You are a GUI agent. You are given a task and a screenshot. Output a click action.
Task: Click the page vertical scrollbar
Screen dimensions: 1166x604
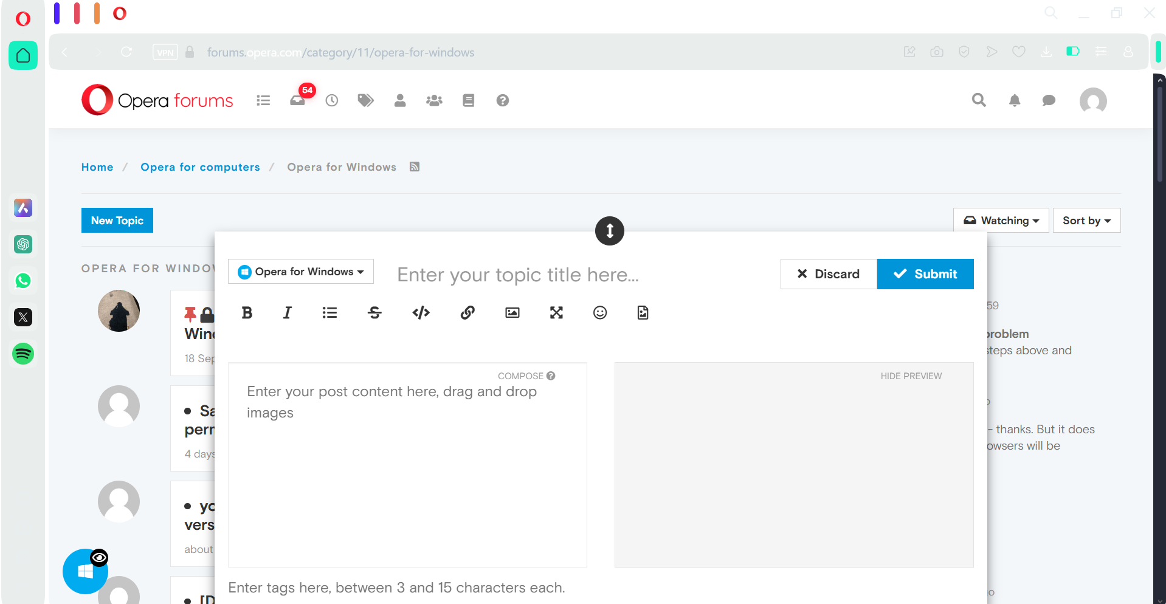click(x=1160, y=135)
